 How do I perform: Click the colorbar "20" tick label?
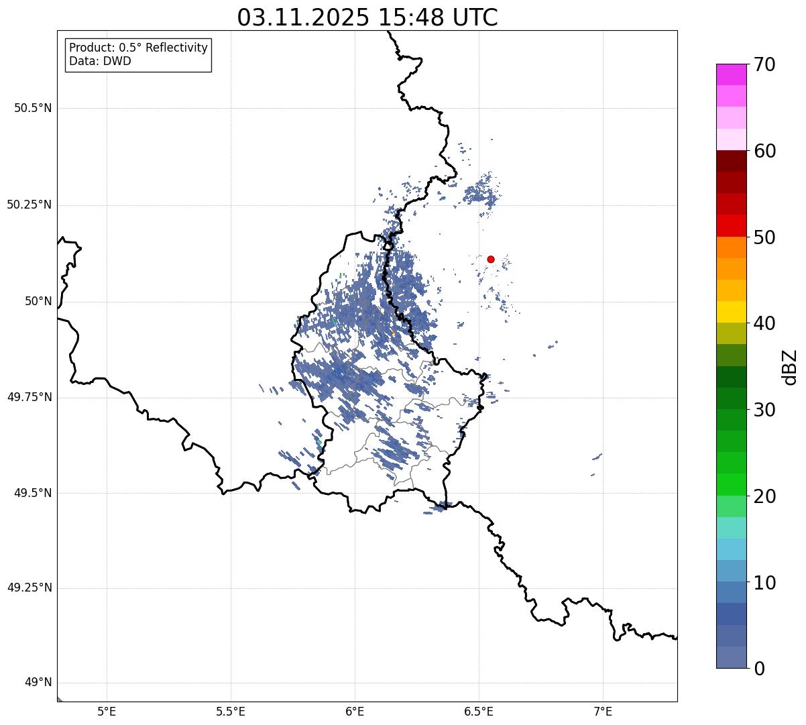pos(764,496)
